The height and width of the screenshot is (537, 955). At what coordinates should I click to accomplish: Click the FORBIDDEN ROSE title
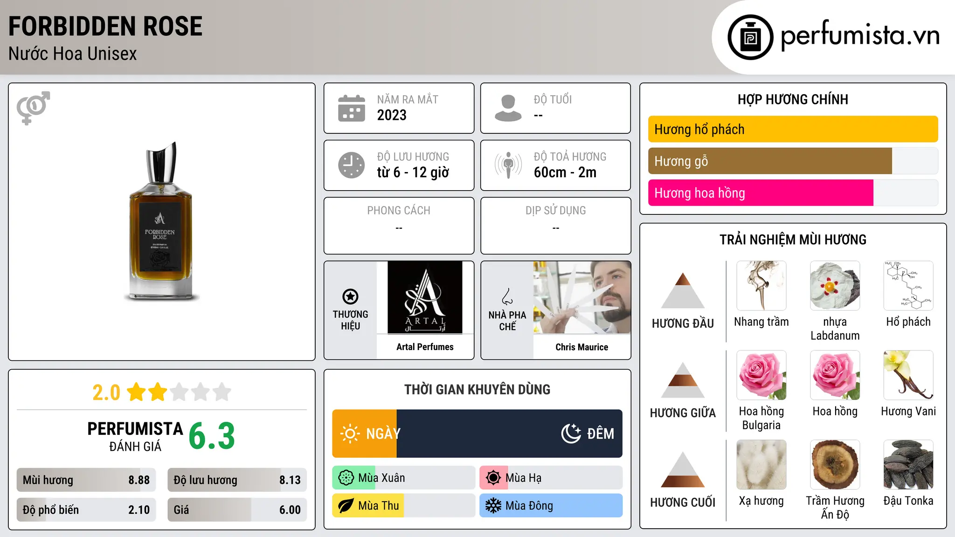[105, 26]
